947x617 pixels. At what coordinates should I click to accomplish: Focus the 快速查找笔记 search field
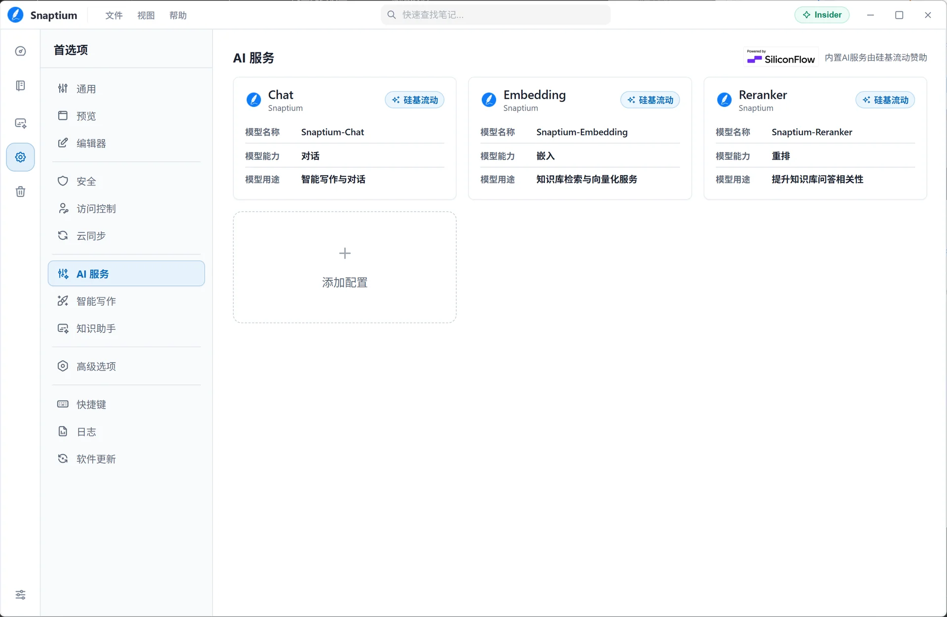tap(496, 15)
